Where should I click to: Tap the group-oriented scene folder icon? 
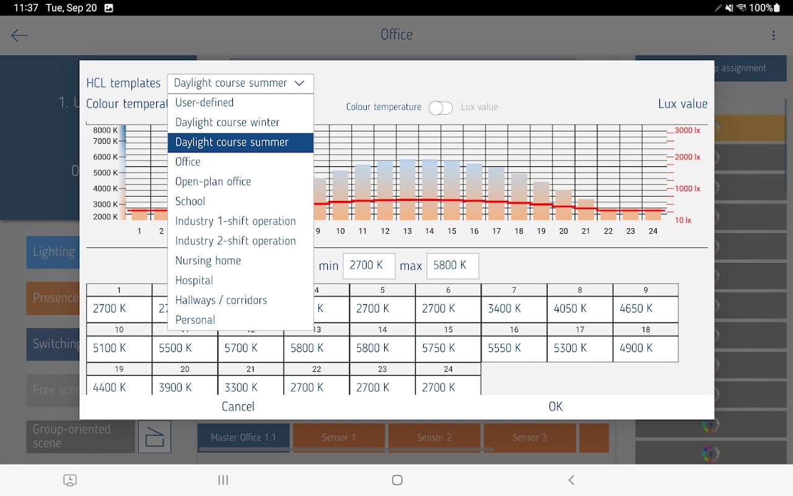[x=154, y=436]
